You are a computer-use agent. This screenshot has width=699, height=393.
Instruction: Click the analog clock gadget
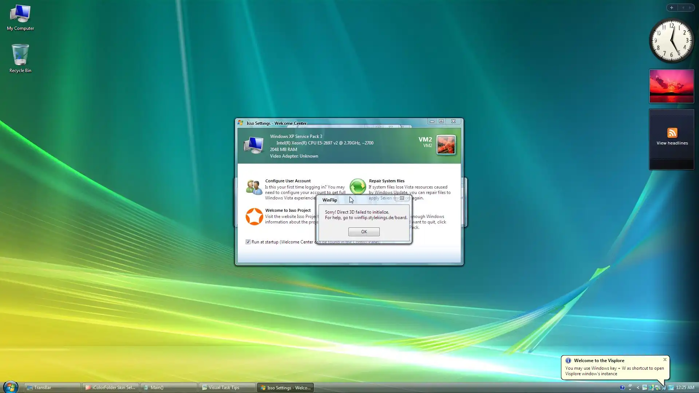pyautogui.click(x=672, y=40)
